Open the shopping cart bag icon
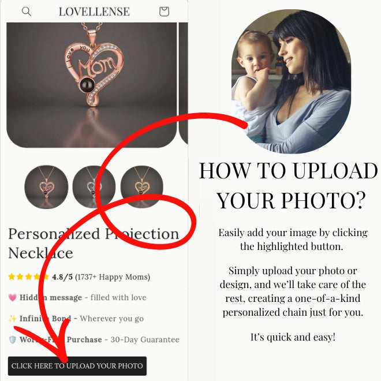 tap(164, 12)
